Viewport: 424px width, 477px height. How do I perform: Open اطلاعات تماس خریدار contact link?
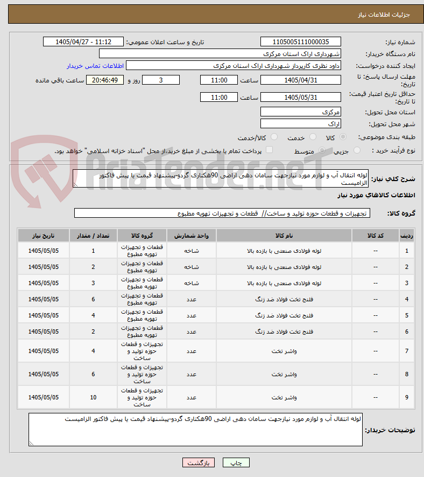[x=95, y=66]
